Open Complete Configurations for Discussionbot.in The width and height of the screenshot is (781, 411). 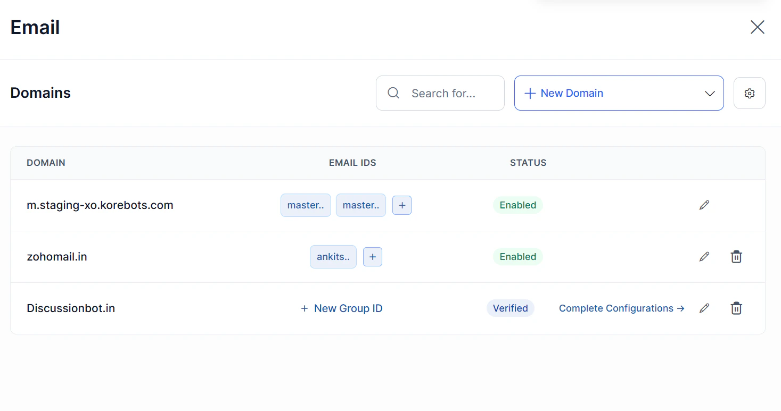coord(621,308)
